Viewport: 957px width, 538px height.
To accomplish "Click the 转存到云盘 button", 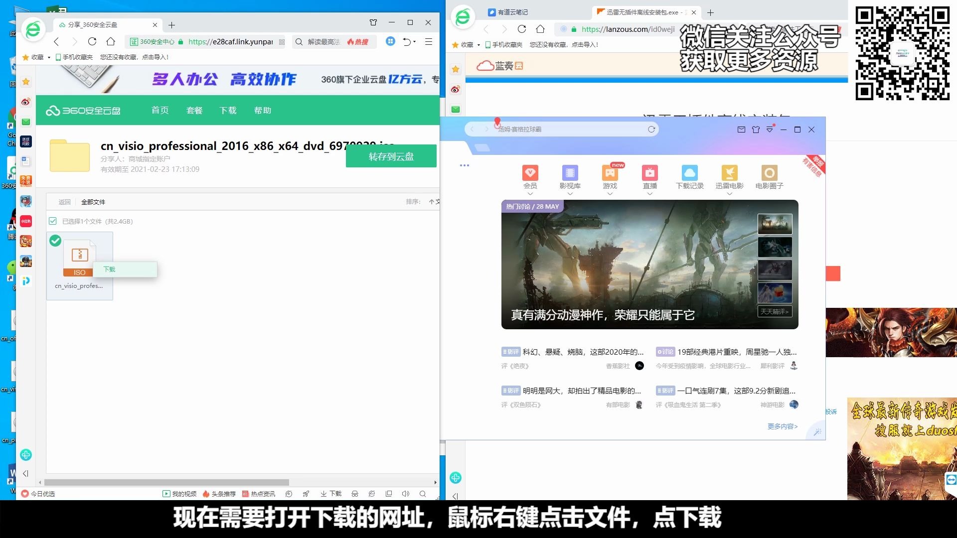I will tap(391, 156).
